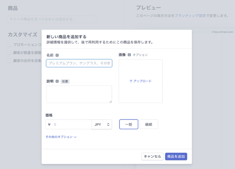Open the JPY currency dropdown

pos(102,124)
